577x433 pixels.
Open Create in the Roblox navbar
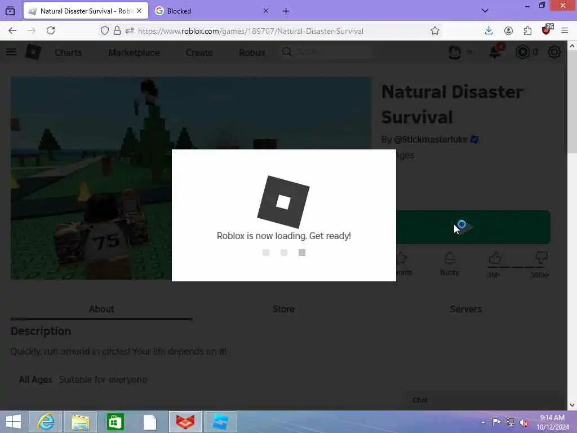[199, 52]
